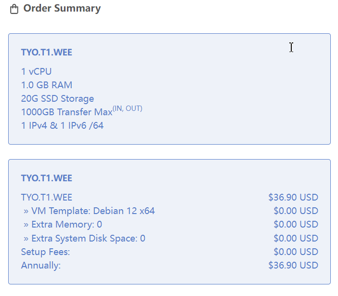
Task: Click the (IN, OUT) superscript note
Action: (128, 108)
